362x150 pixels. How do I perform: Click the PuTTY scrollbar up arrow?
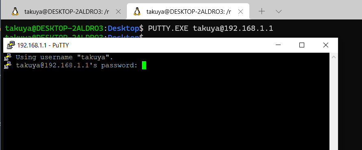tap(334, 57)
